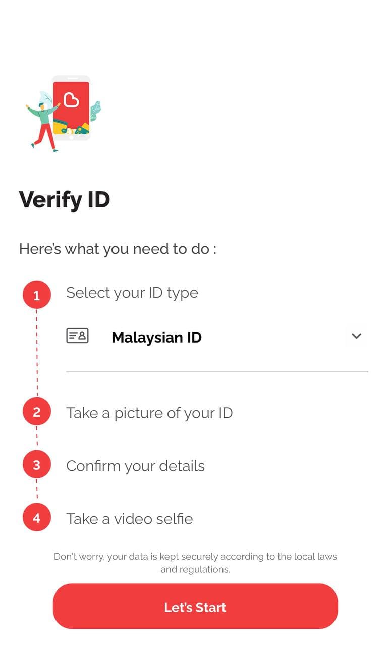The image size is (391, 646).
Task: Click the ID card icon beside Malaysian ID
Action: 77,336
